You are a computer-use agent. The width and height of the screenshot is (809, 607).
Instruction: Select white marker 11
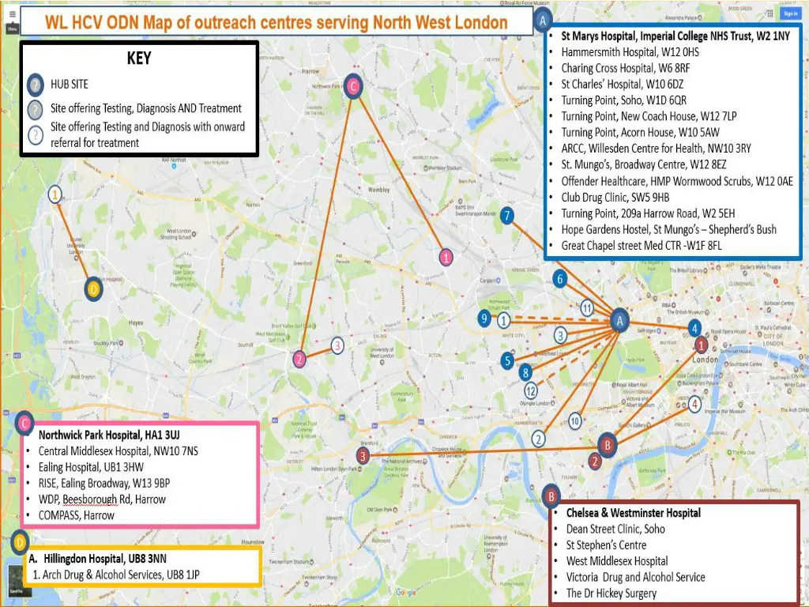coord(587,309)
